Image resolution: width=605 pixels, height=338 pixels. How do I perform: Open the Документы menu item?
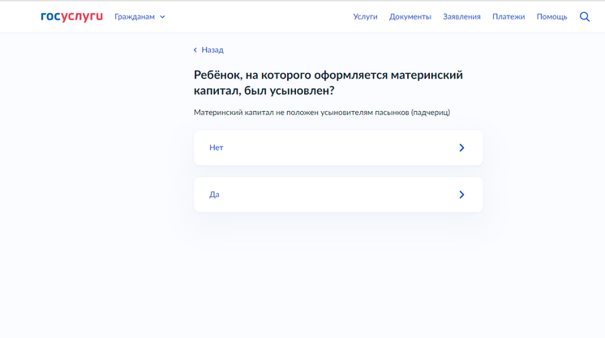point(410,16)
